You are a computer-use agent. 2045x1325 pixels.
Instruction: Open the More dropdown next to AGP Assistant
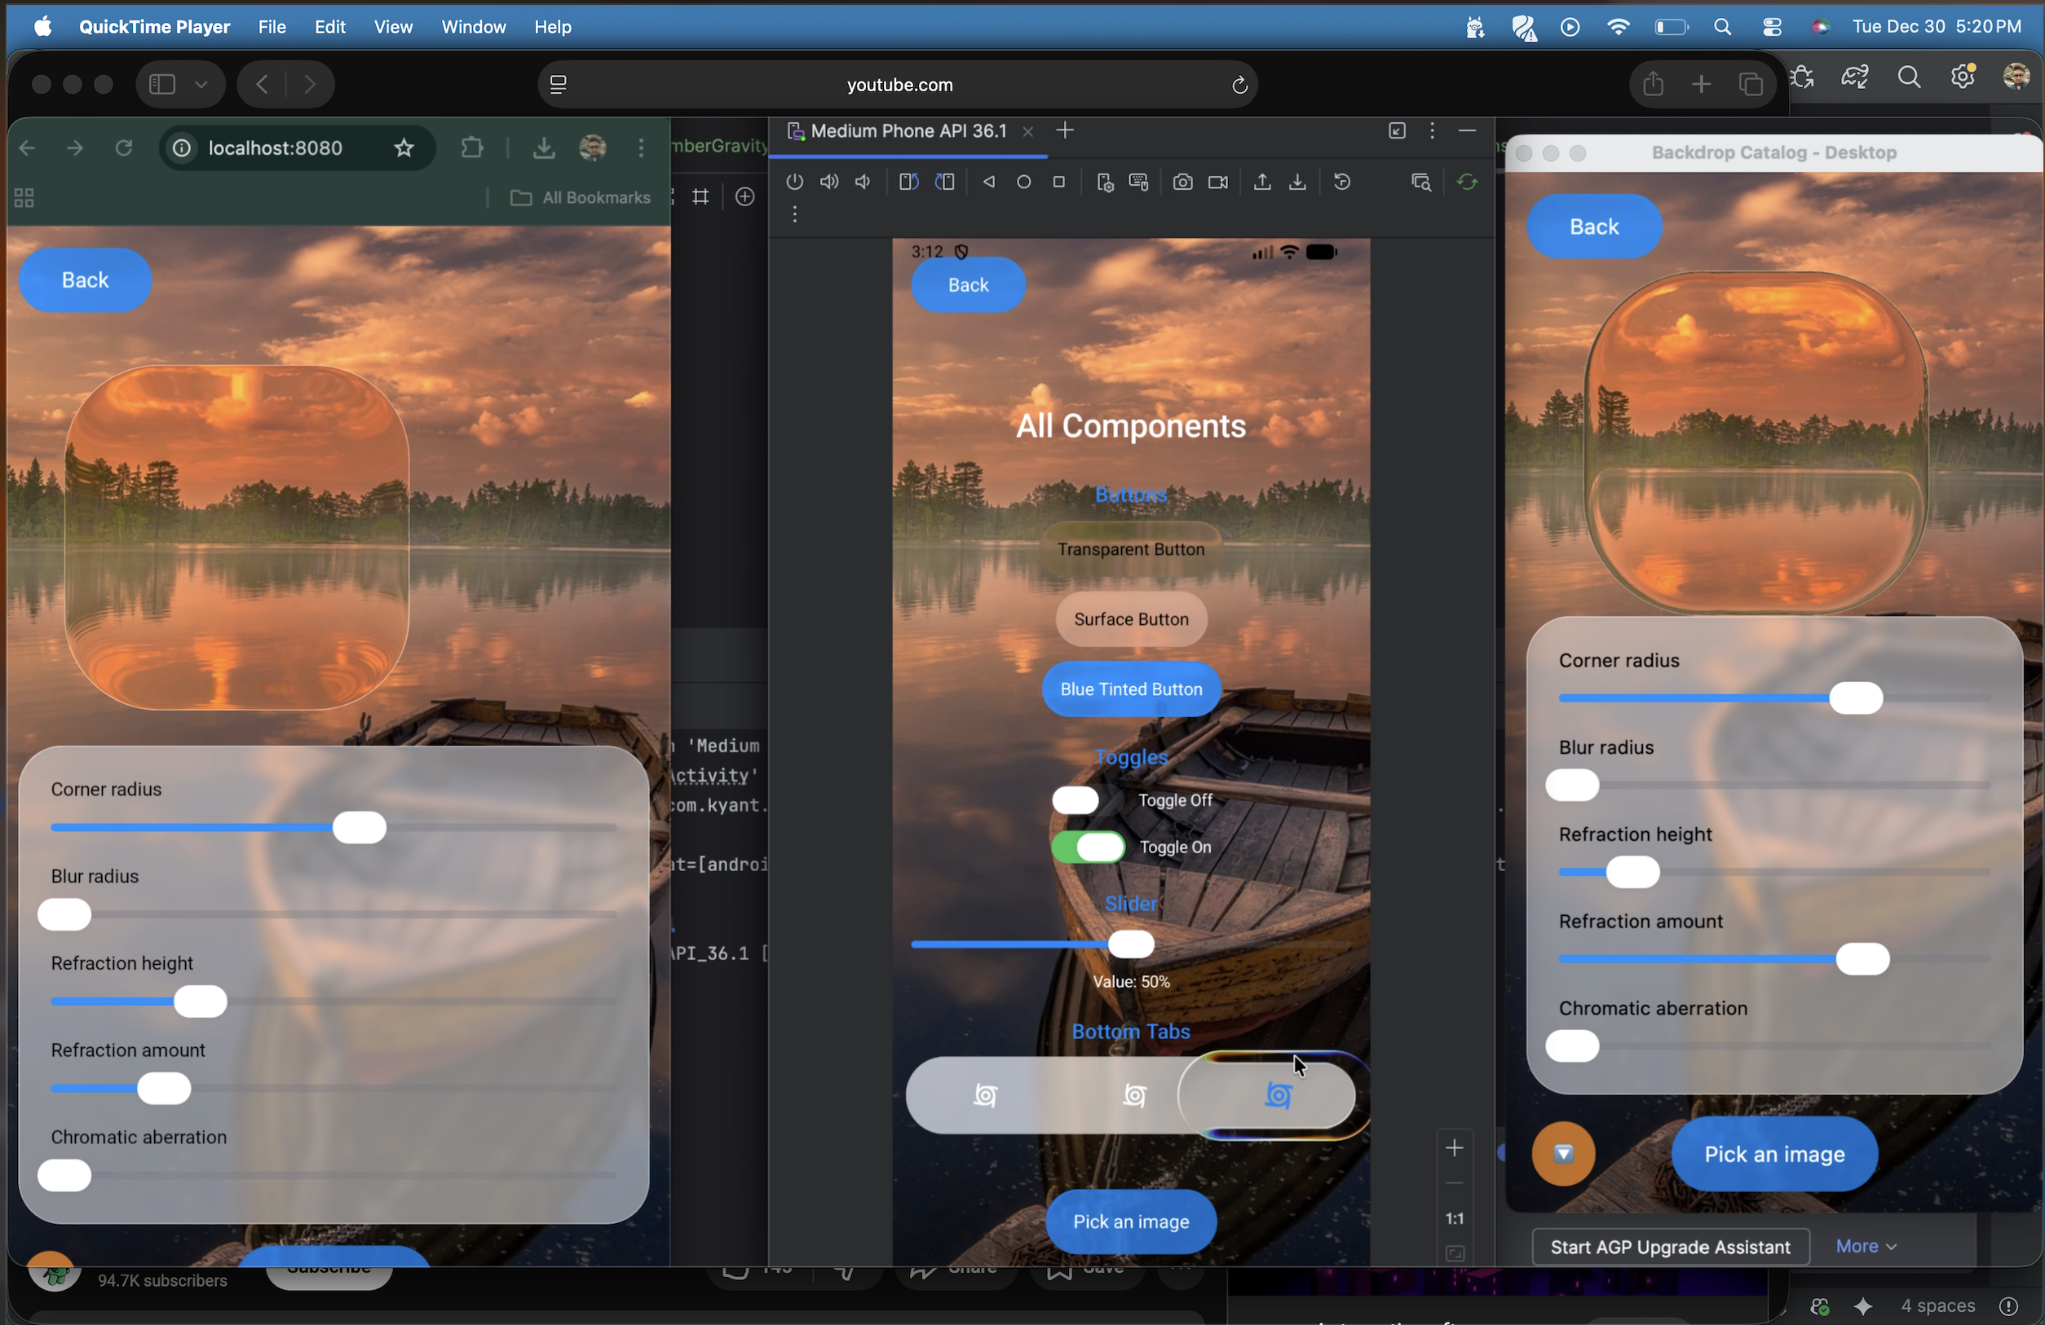click(1866, 1246)
